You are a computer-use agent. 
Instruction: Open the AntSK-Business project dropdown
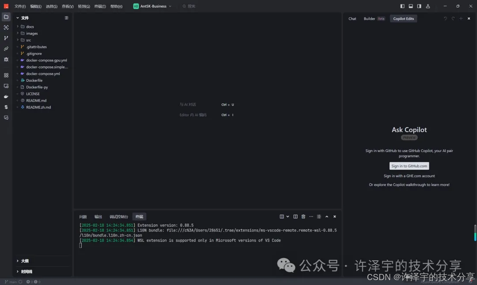[152, 6]
